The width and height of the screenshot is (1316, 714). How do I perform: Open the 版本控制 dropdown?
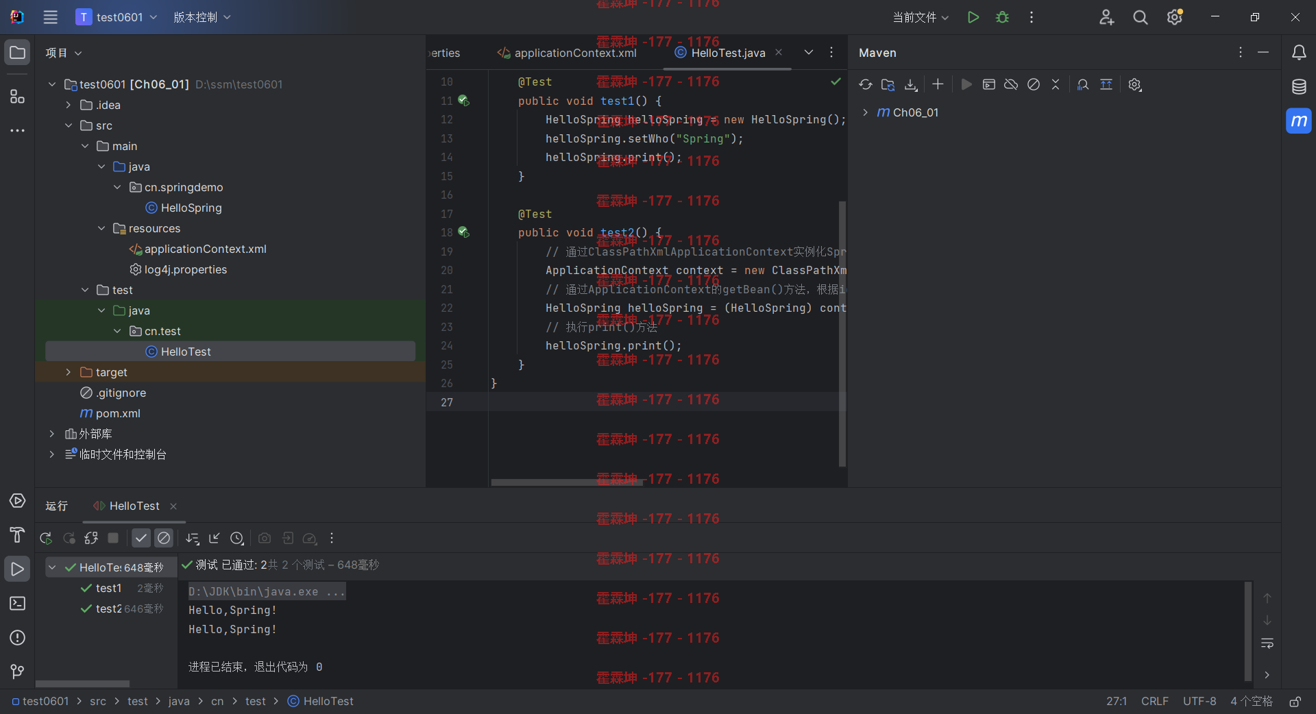[x=202, y=17]
